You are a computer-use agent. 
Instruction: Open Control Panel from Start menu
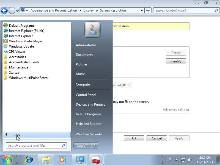point(86,95)
